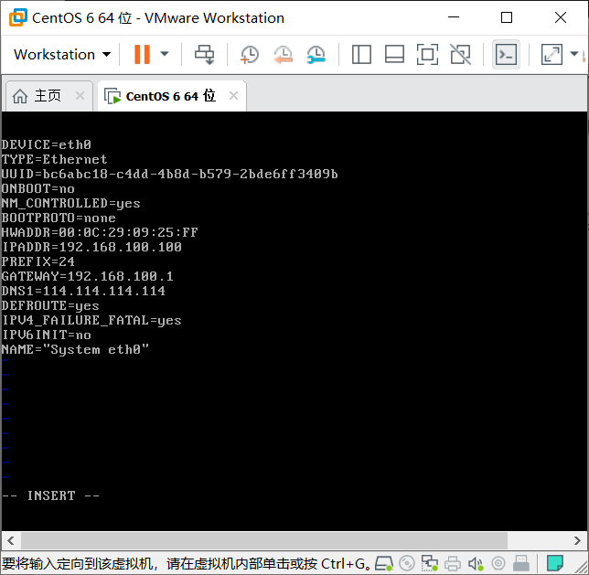Viewport: 589px width, 575px height.
Task: Expand the power options arrow beside the pause icon
Action: tap(165, 54)
